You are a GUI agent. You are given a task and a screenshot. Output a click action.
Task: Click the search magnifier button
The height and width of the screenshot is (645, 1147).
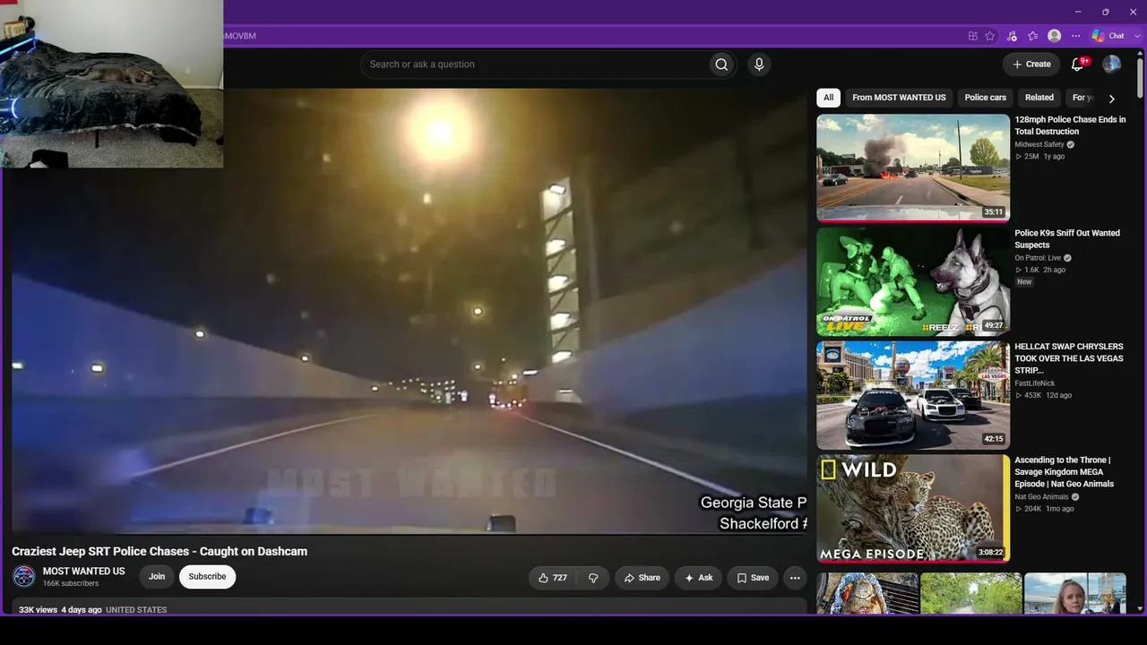pos(721,64)
